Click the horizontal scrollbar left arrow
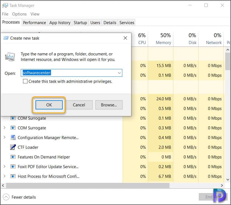Screen dimensions: 231x205 tap(3, 185)
